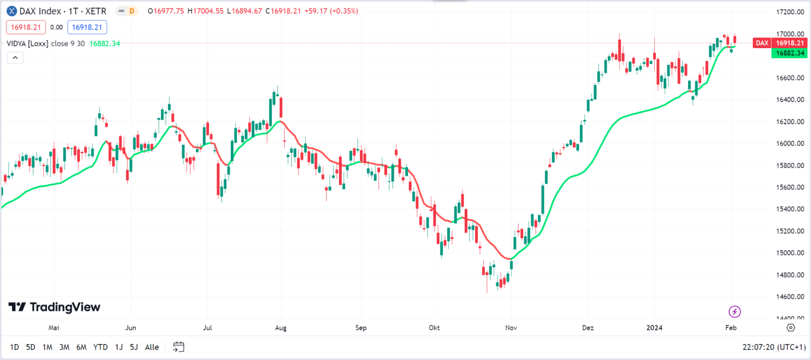Select the 6M time range
The height and width of the screenshot is (360, 811).
point(81,347)
